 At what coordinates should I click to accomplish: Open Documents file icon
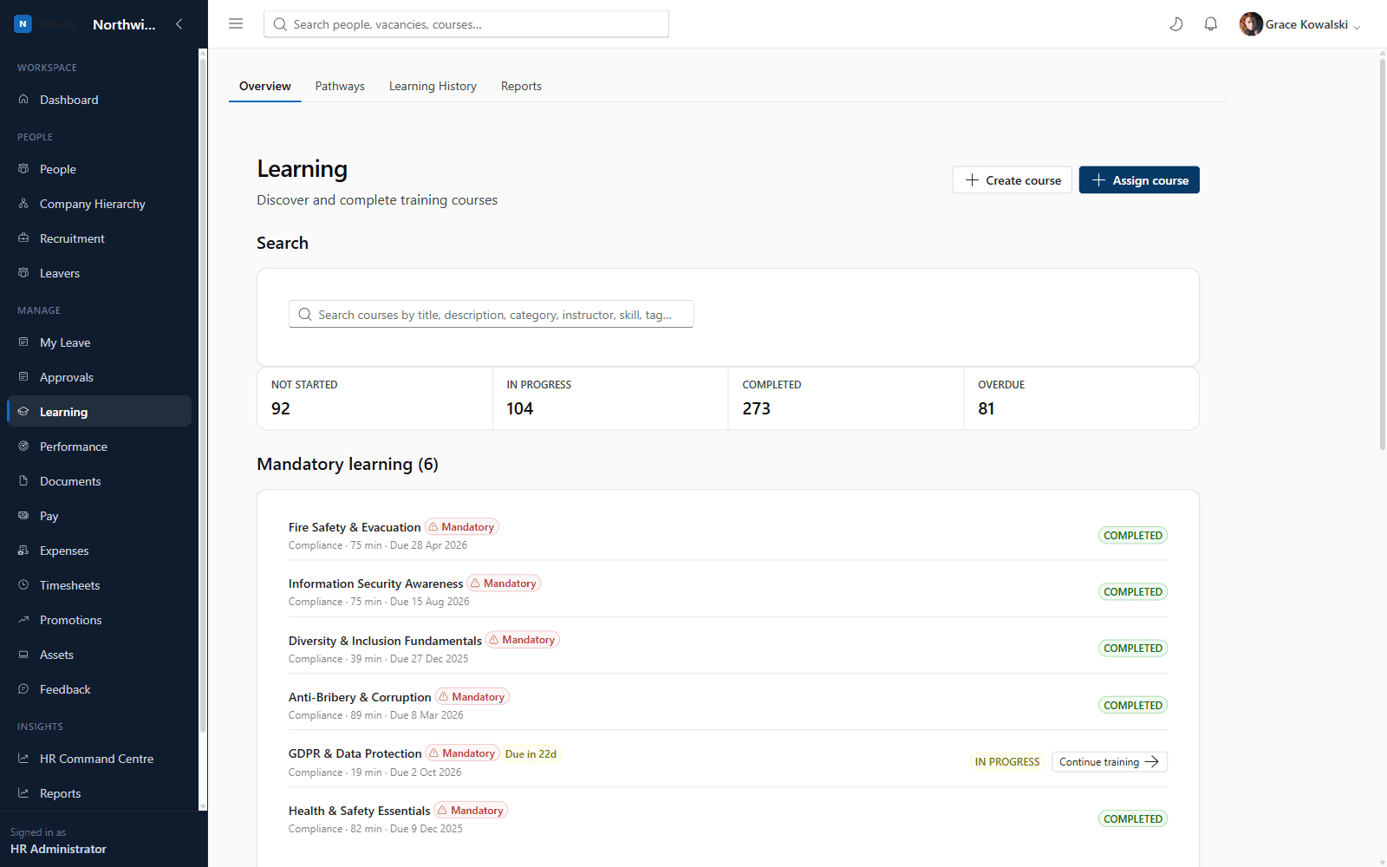click(23, 481)
